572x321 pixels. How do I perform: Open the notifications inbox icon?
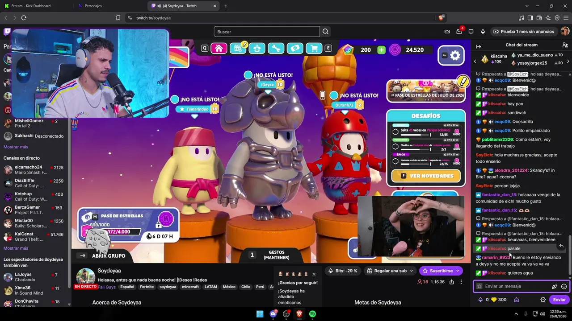(x=459, y=32)
